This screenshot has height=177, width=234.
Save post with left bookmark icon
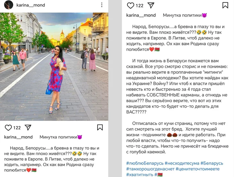tap(100, 128)
